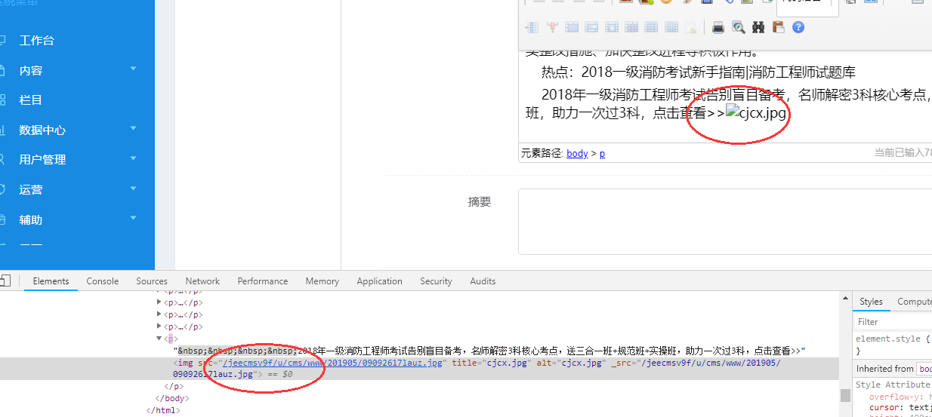932x417 pixels.
Task: Click the merge cells table icon
Action: coord(572,27)
